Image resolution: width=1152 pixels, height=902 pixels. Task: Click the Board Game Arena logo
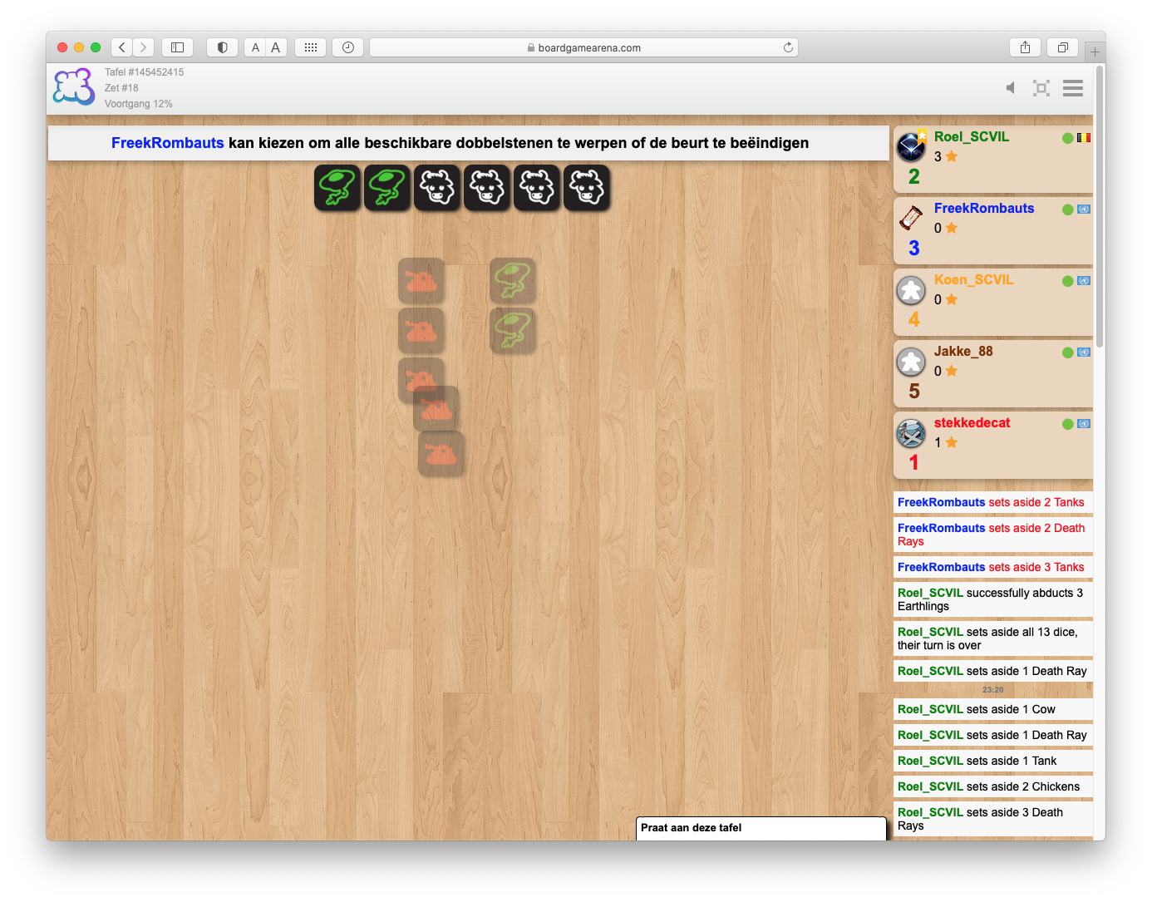coord(74,87)
